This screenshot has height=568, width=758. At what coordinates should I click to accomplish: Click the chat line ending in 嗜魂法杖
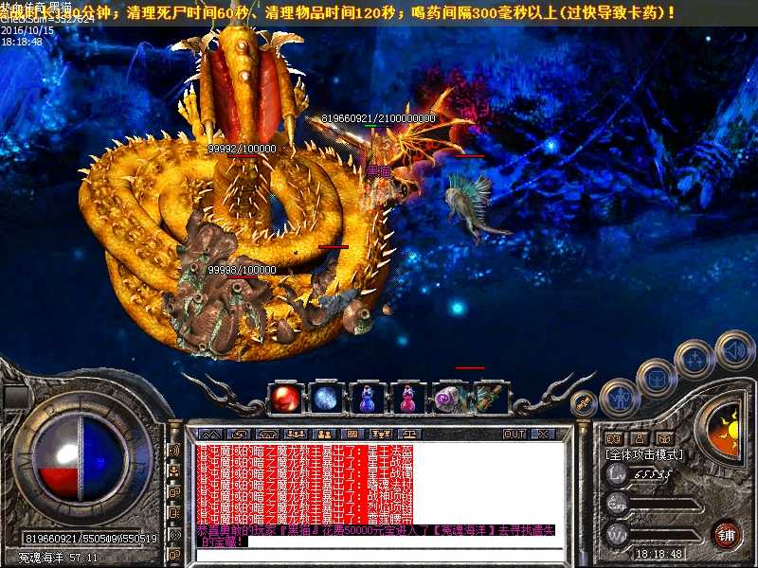tap(304, 486)
